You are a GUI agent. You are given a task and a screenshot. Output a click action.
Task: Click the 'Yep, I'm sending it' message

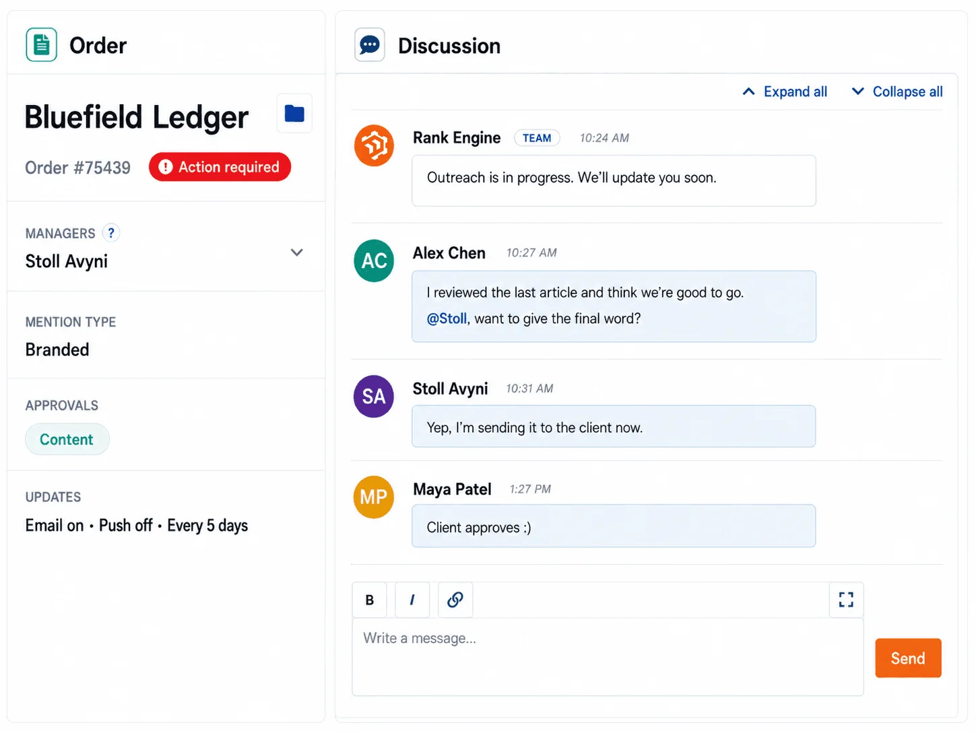pos(614,426)
